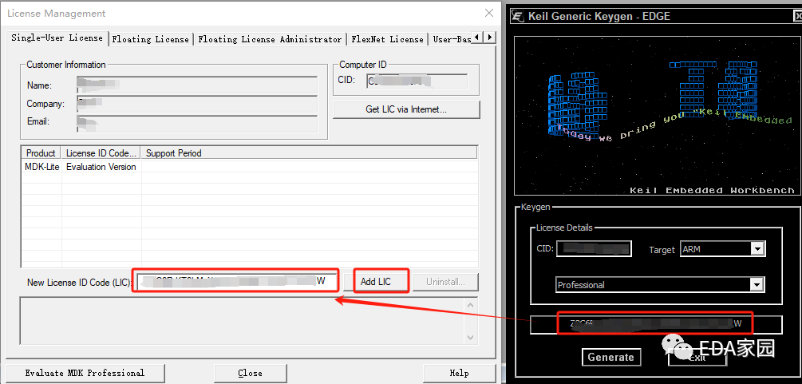
Task: Click the Uninstall button
Action: click(x=445, y=282)
